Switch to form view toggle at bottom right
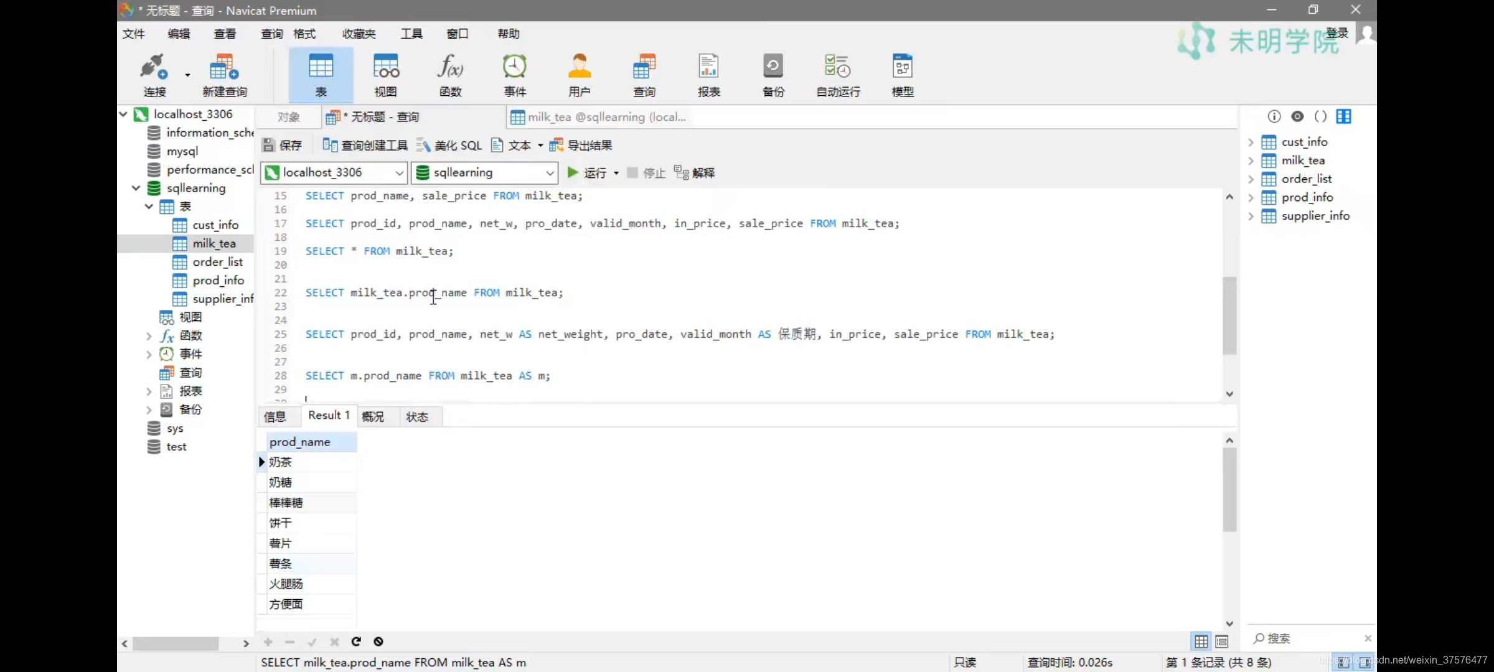This screenshot has height=672, width=1494. 1221,641
